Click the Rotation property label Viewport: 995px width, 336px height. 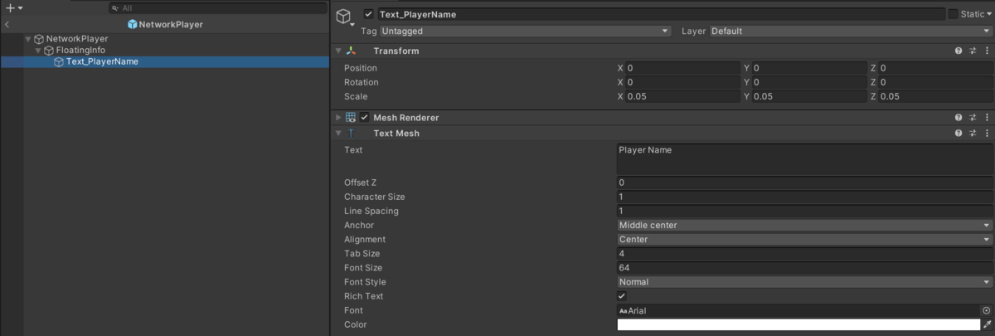[x=361, y=82]
